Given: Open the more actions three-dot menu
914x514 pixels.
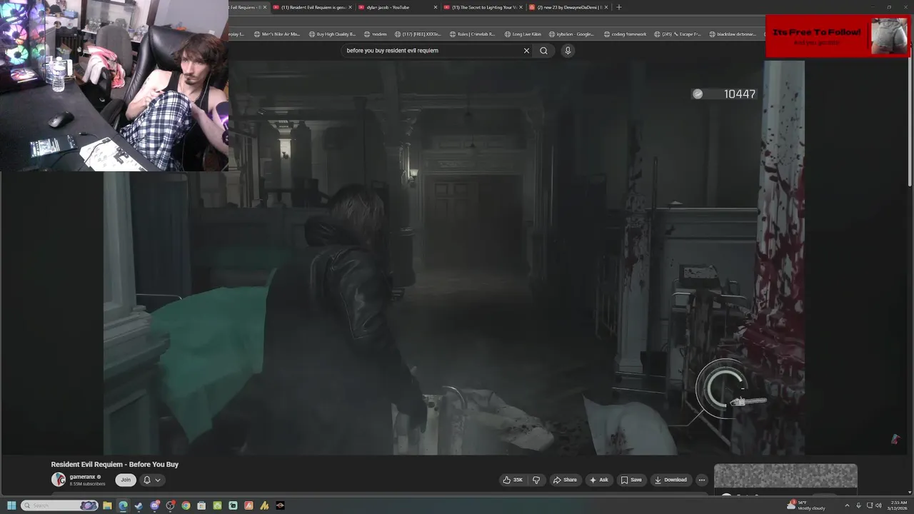Looking at the screenshot, I should (702, 480).
